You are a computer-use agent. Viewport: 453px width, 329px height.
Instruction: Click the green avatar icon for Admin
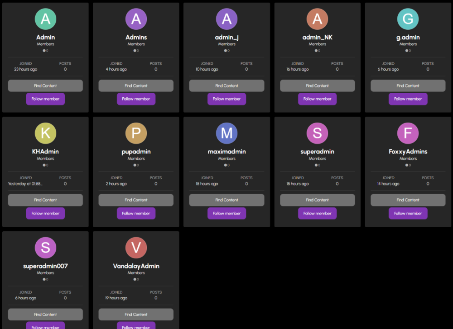tap(45, 19)
